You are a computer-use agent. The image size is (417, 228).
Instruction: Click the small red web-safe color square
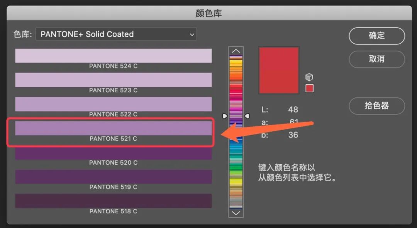point(309,88)
